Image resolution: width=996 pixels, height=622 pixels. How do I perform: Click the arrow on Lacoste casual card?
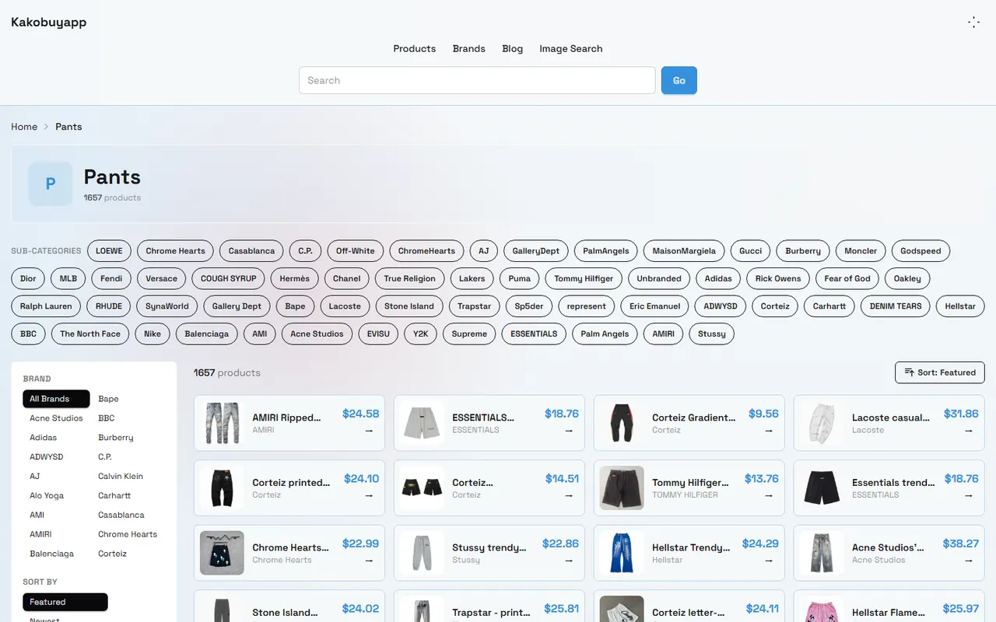(x=969, y=430)
